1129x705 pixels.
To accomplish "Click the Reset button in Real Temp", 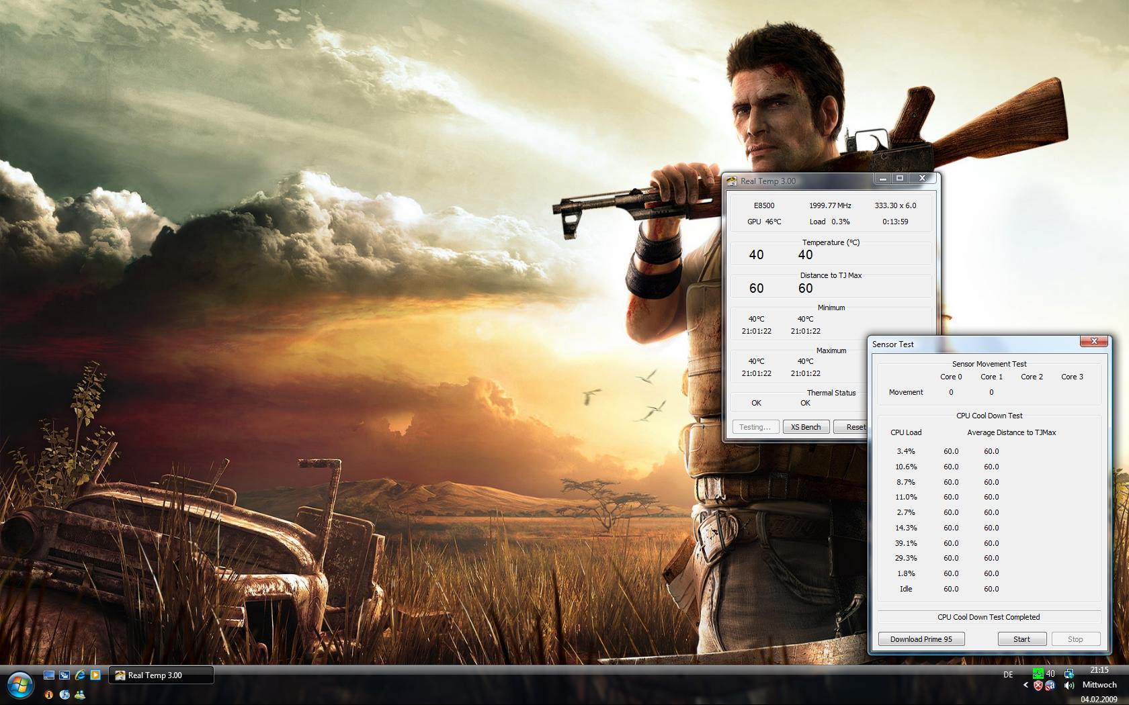I will (851, 427).
